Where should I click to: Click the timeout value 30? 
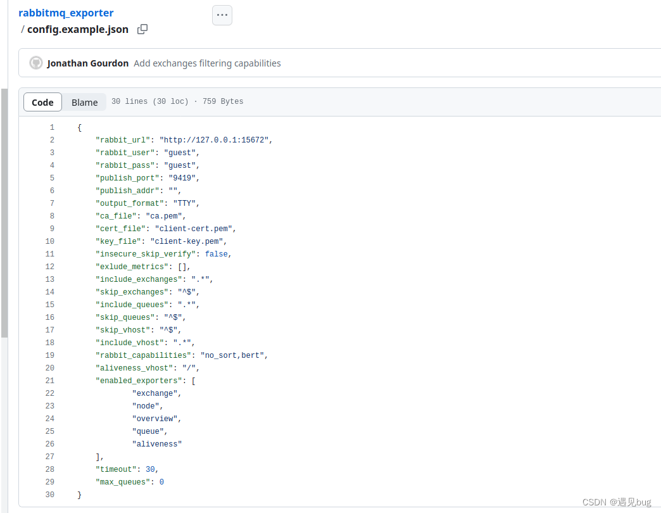[x=150, y=469]
